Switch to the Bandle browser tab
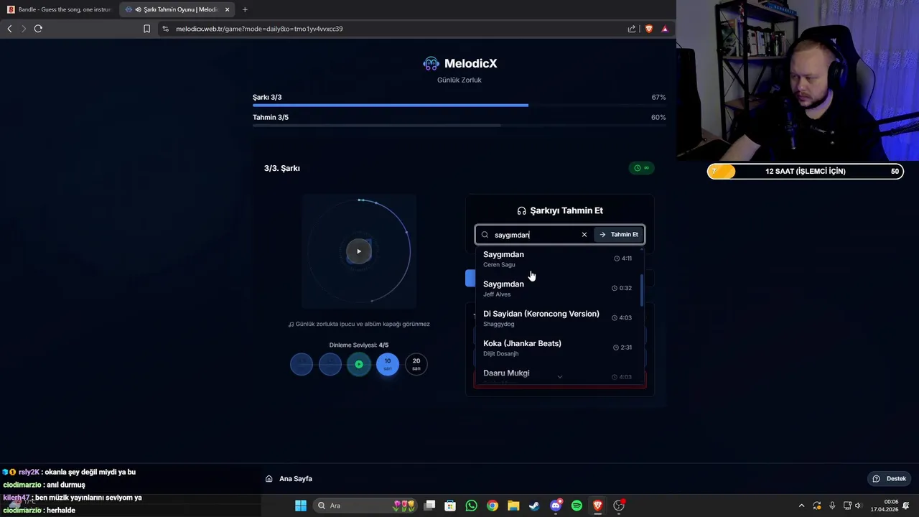Viewport: 919px width, 517px height. coord(59,9)
